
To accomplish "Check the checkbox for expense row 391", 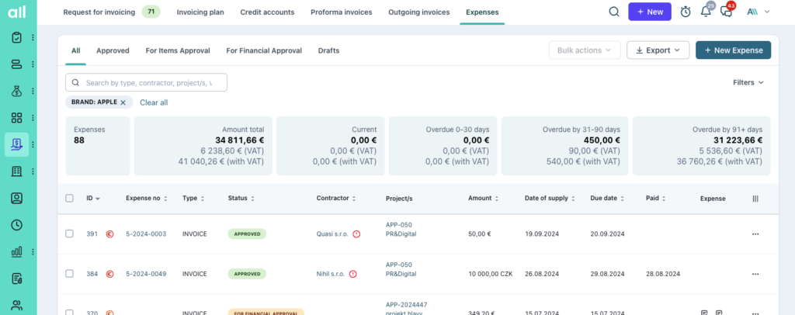I will click(69, 234).
